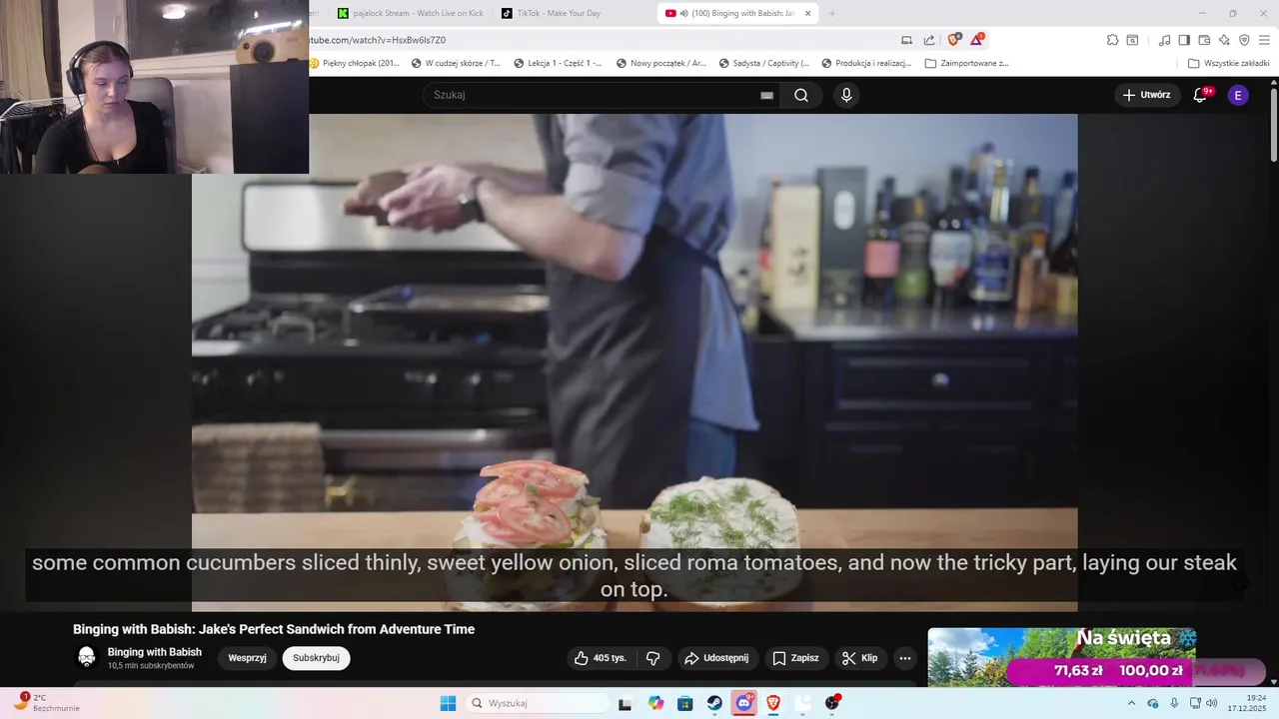Viewport: 1279px width, 719px height.
Task: Open the Brave VPN shield icon
Action: click(x=1244, y=40)
